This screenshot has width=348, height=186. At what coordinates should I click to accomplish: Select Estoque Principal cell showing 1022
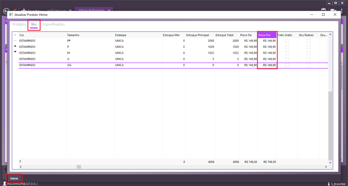click(200, 53)
